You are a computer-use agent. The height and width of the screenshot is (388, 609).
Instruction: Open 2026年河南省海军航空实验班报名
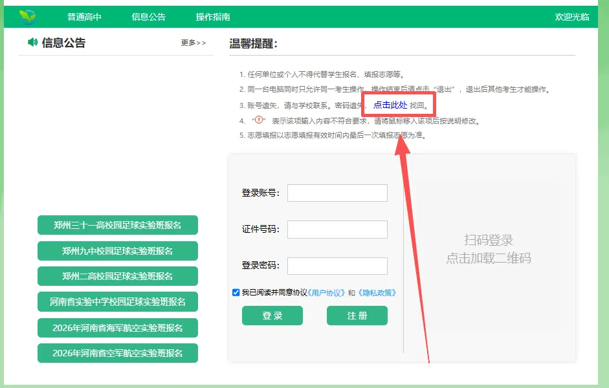tap(118, 328)
